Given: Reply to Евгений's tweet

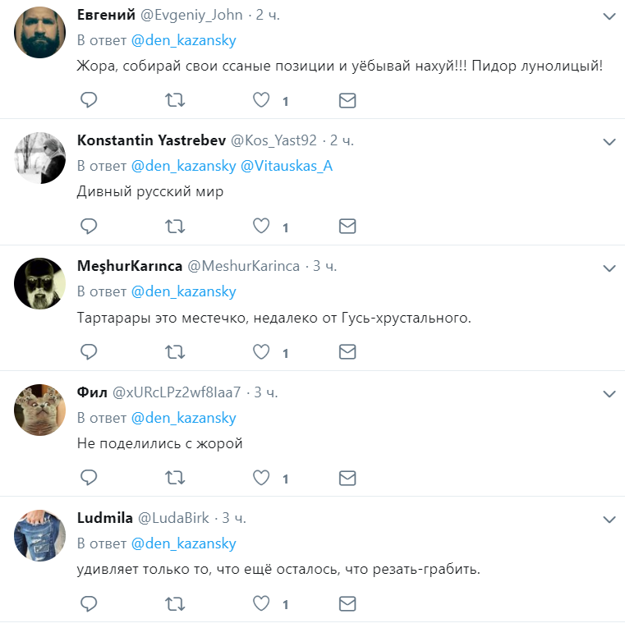Looking at the screenshot, I should 89,100.
